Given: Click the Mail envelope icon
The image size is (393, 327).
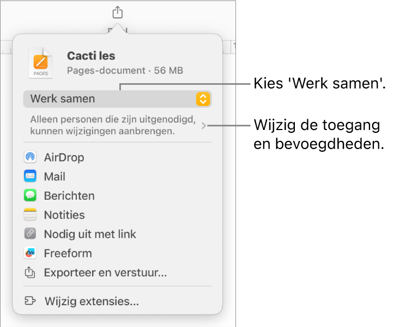Looking at the screenshot, I should click(x=30, y=177).
